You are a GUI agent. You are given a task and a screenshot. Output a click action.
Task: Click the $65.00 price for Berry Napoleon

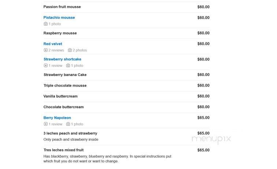tap(203, 118)
